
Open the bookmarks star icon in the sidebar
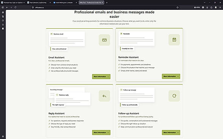pos(3,25)
